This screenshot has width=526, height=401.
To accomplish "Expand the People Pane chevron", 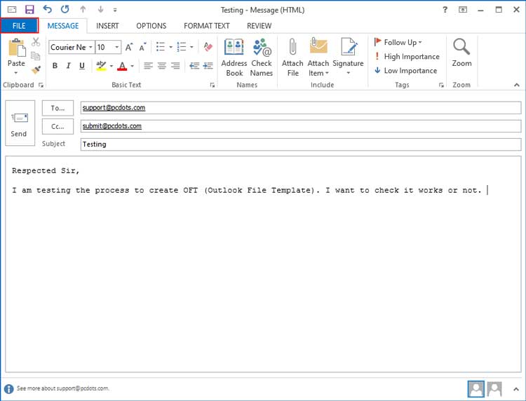I will coord(516,389).
